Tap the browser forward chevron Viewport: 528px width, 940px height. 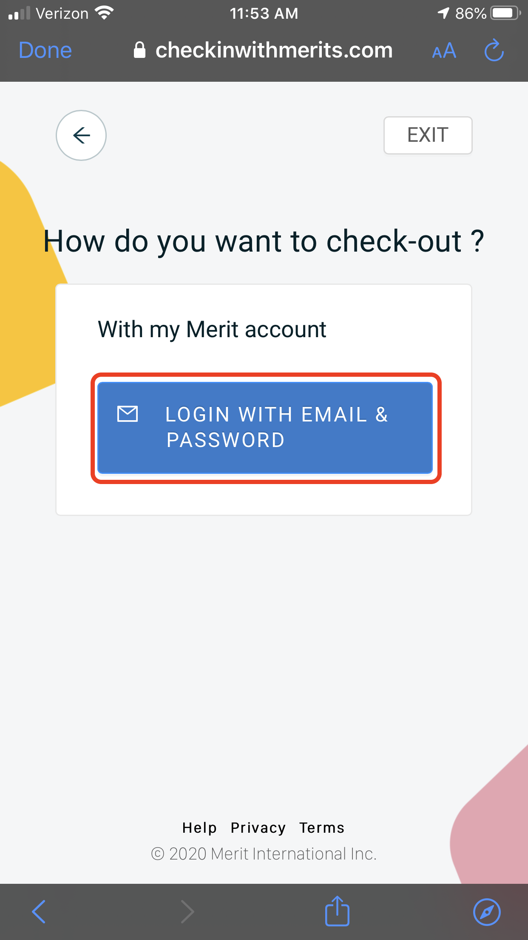[x=187, y=911]
